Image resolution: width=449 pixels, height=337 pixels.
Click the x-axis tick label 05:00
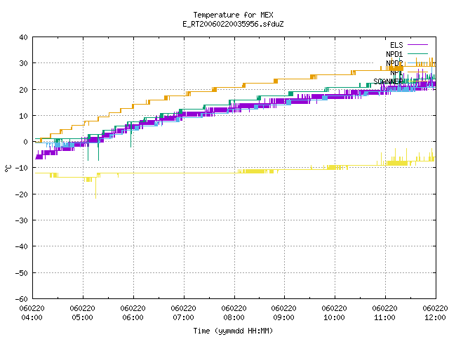click(x=83, y=317)
